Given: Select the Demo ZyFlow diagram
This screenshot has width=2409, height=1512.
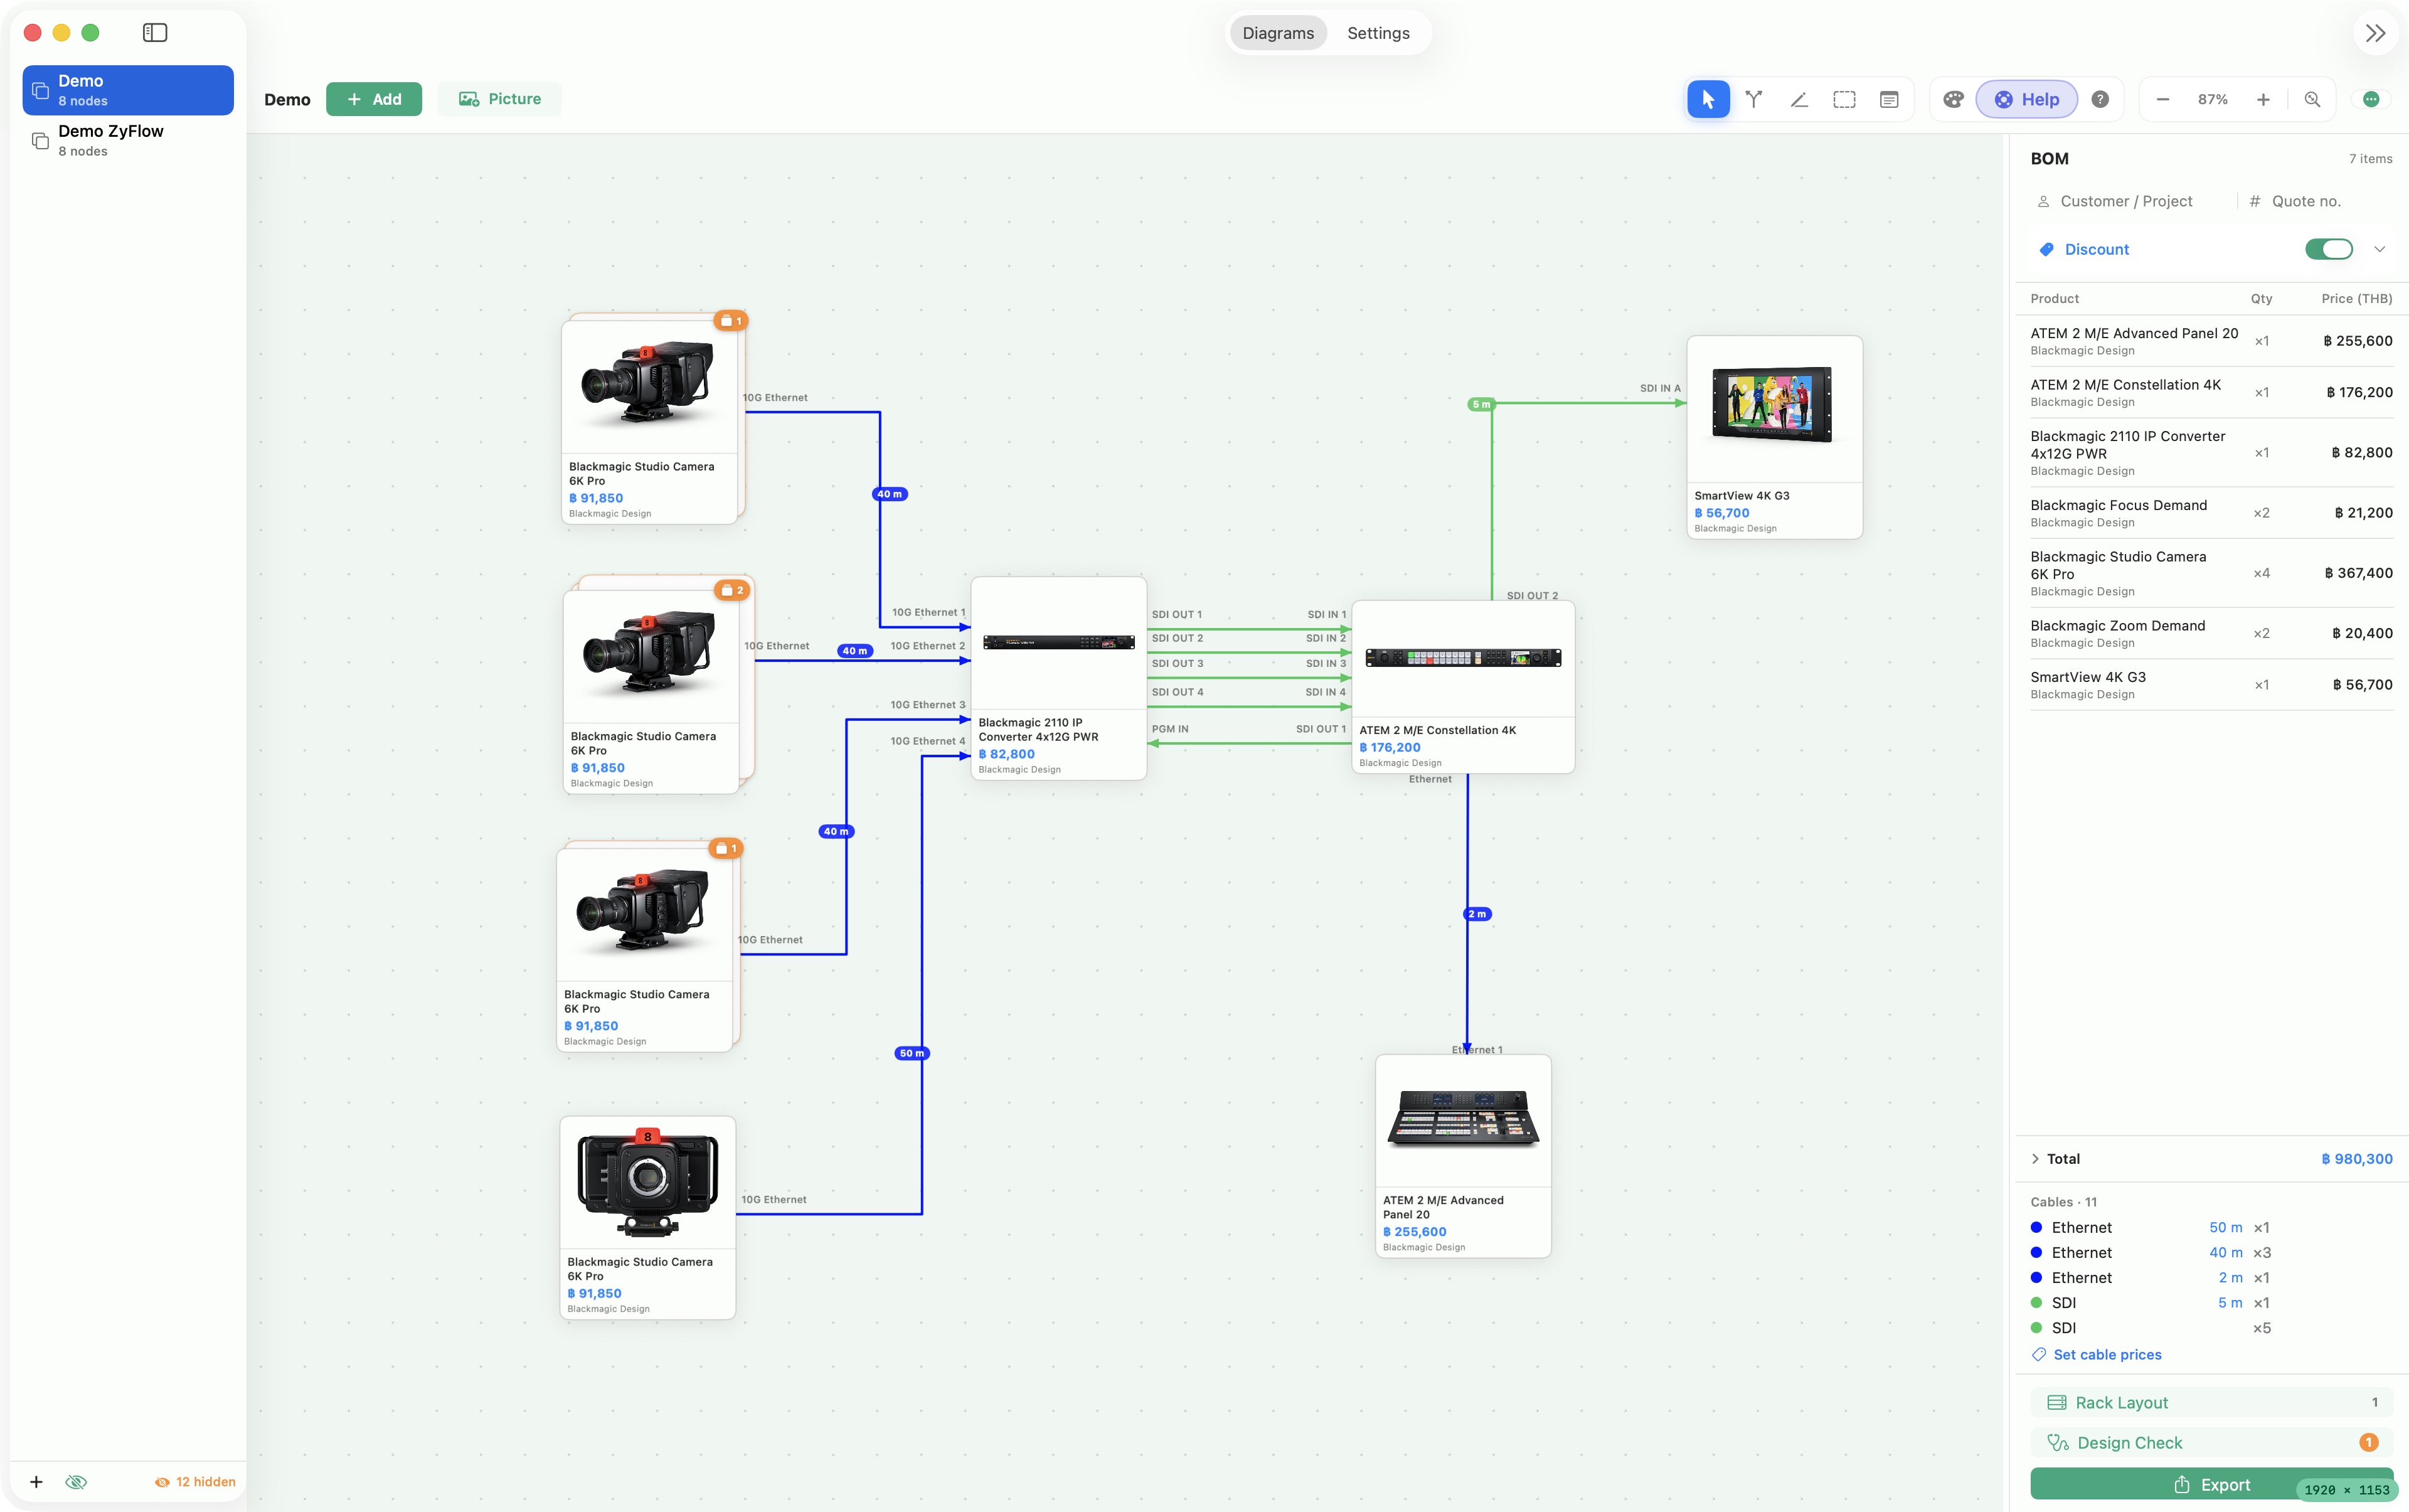Looking at the screenshot, I should pos(128,140).
